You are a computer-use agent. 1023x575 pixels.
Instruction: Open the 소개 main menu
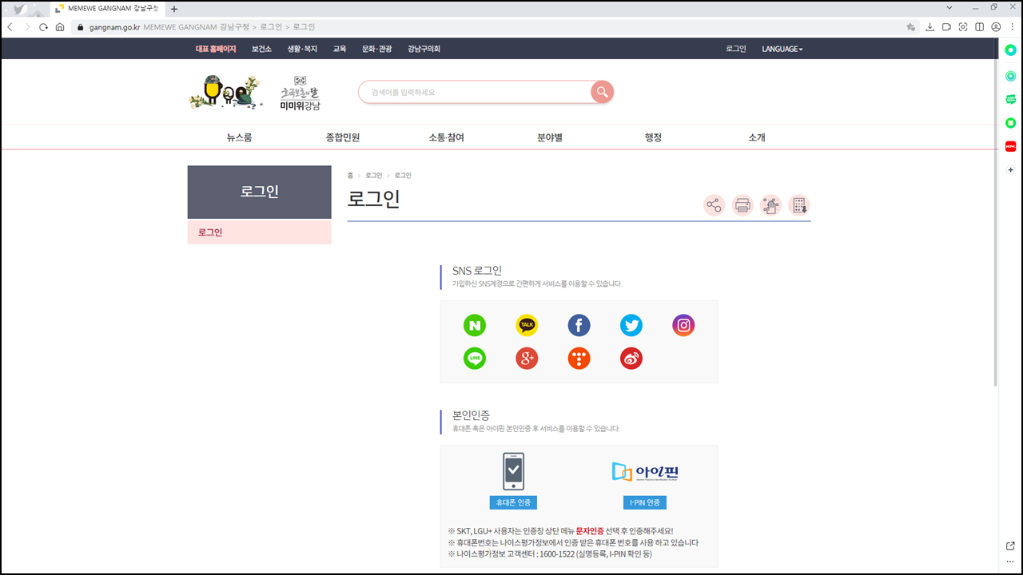757,137
